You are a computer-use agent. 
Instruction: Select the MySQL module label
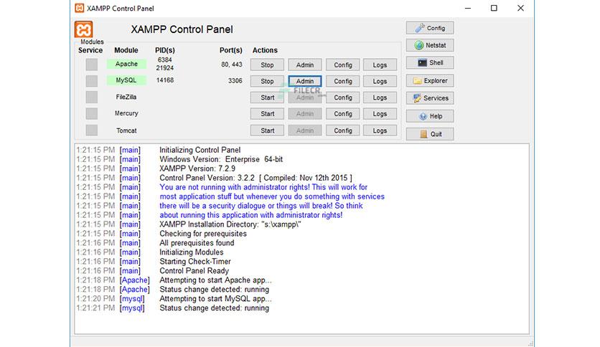[x=126, y=80]
